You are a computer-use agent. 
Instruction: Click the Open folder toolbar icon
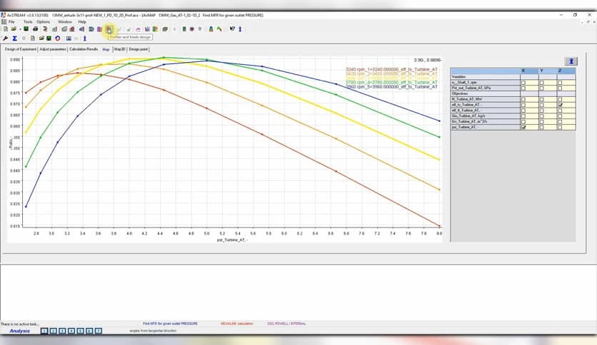pyautogui.click(x=14, y=29)
